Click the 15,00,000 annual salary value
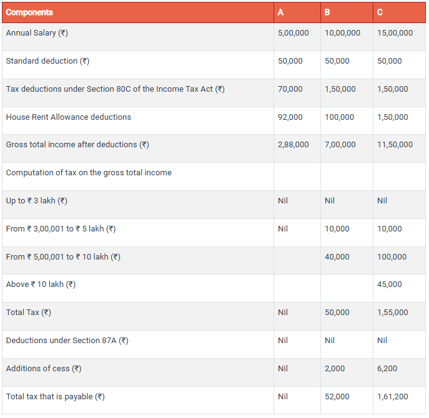 395,33
